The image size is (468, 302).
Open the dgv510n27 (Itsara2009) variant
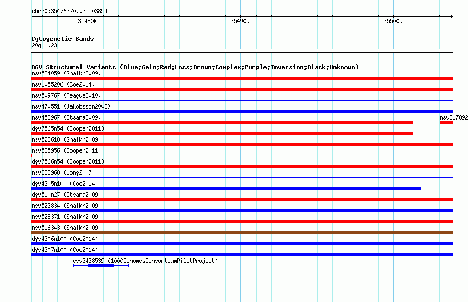pos(66,195)
